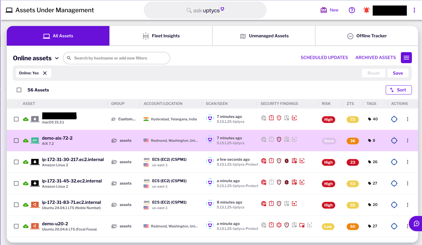The image size is (422, 245).
Task: Click the target icon for demo-aix-72-2
Action: [394, 140]
